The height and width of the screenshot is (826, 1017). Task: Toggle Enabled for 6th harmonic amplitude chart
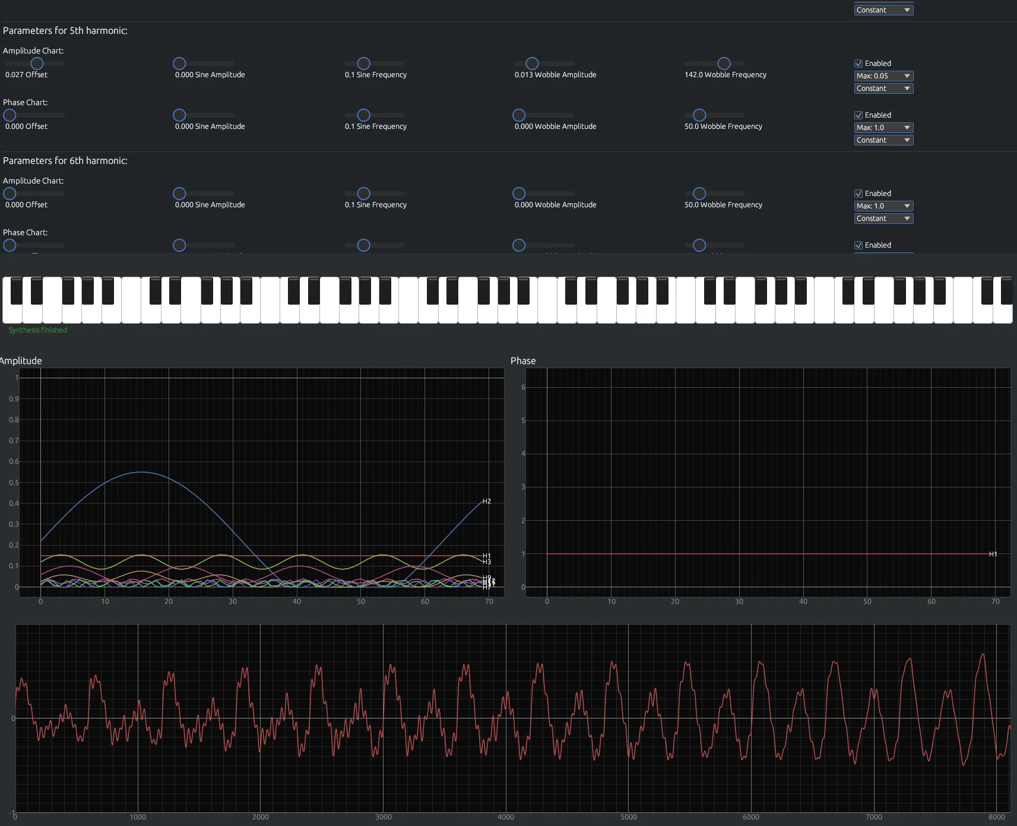click(x=858, y=194)
